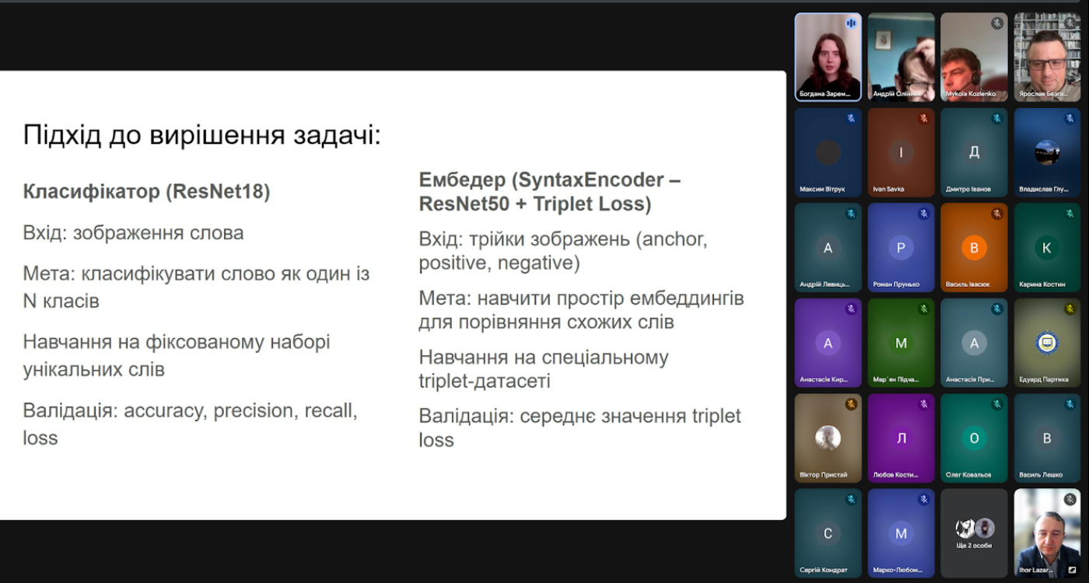Click muted mic icon on Віктор Пристай's tile
Viewport: 1089px width, 583px height.
tap(850, 404)
